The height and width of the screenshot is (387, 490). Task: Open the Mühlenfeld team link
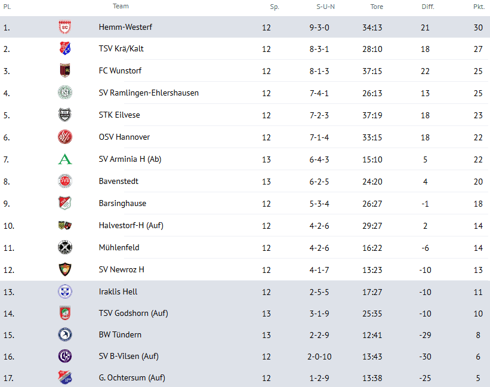(x=119, y=247)
